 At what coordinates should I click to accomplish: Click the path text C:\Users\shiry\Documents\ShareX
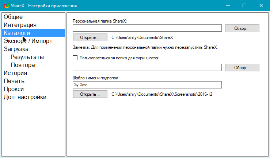pyautogui.click(x=142, y=37)
